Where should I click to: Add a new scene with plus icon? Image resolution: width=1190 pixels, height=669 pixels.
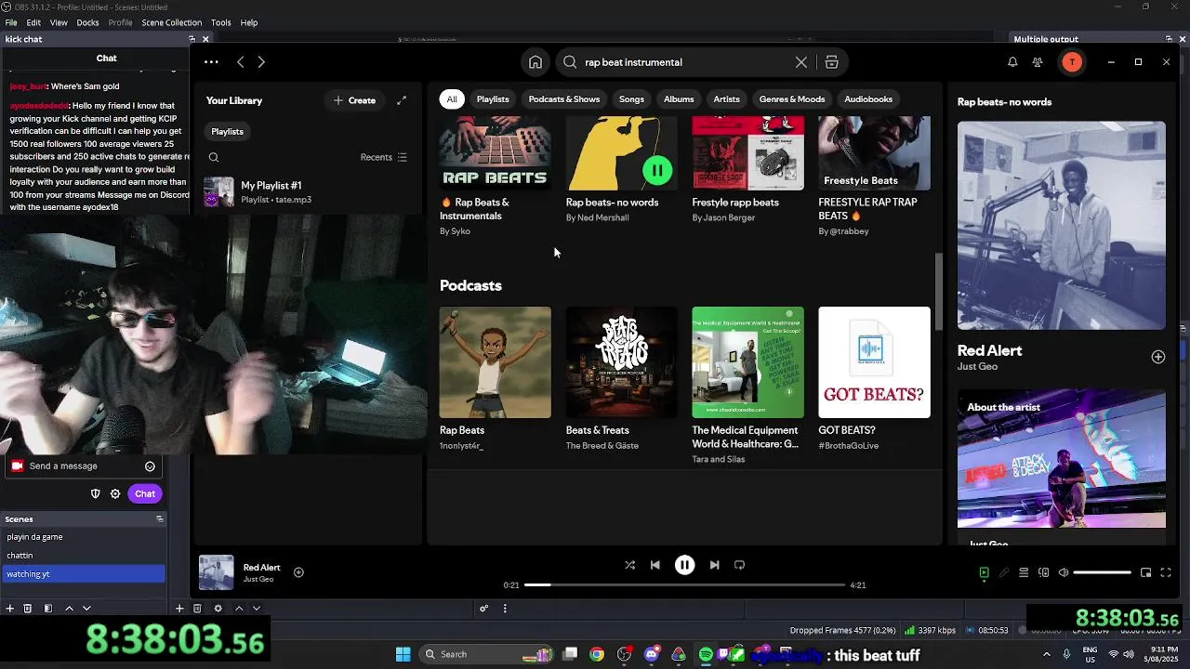coord(9,609)
